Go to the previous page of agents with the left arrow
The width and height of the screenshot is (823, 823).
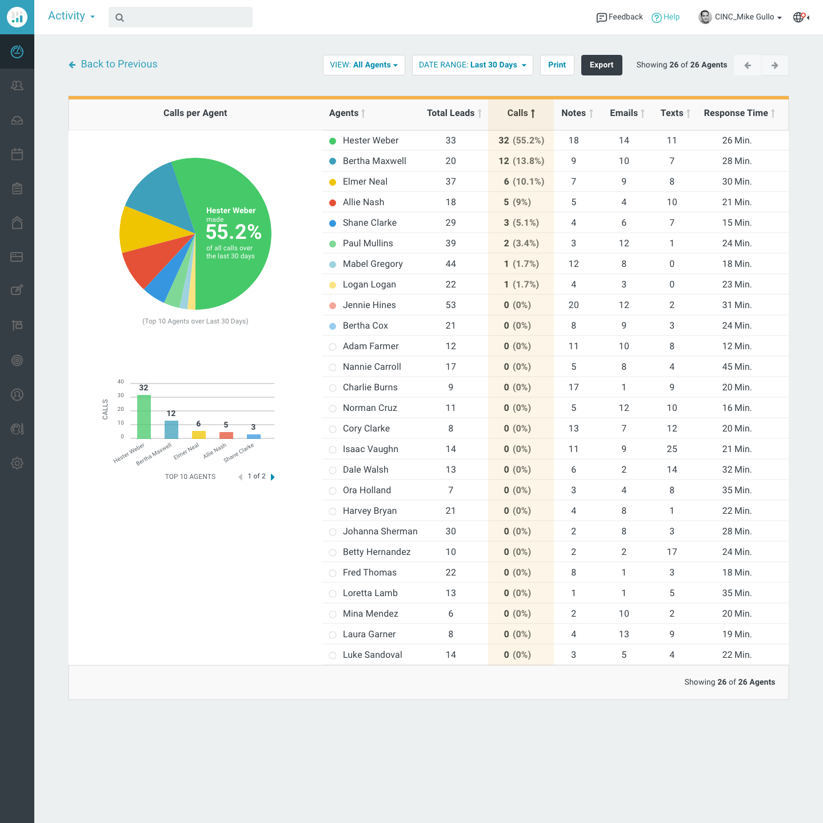tap(748, 65)
